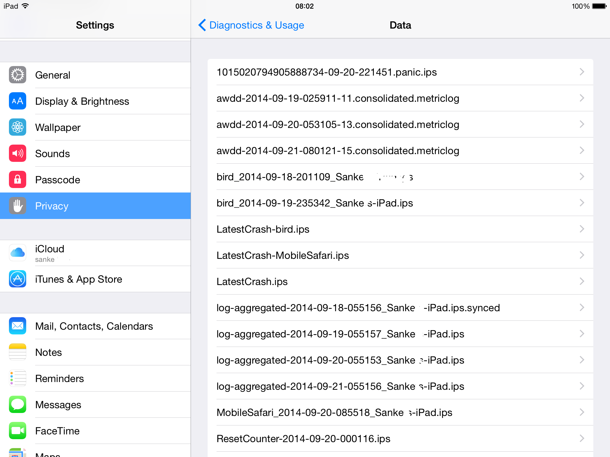Open LatestCrash-bird.ips file

click(263, 229)
